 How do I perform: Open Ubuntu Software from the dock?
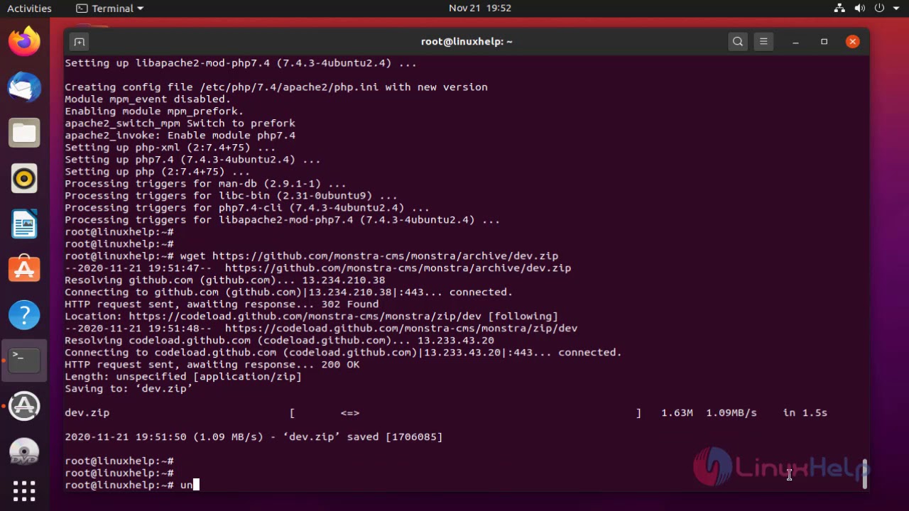click(x=24, y=270)
